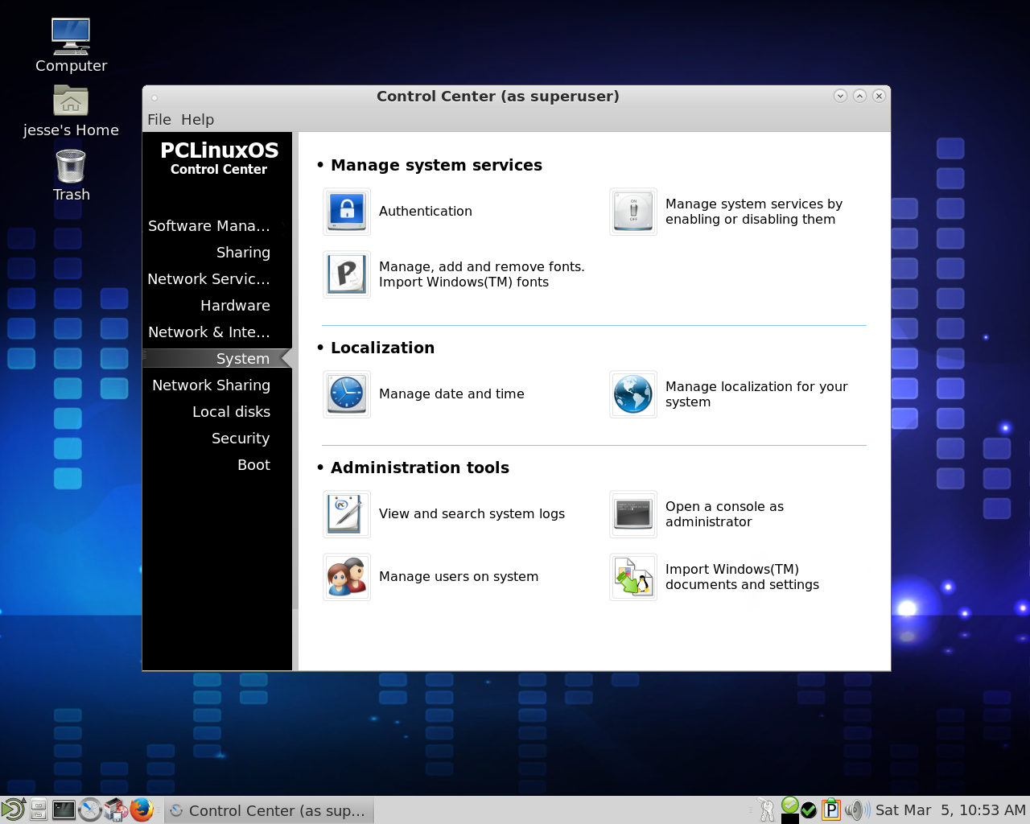Click 'Manage localization for your system' text

[756, 394]
